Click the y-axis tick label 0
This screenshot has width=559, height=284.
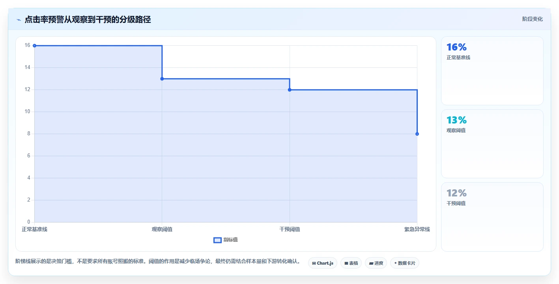point(29,222)
